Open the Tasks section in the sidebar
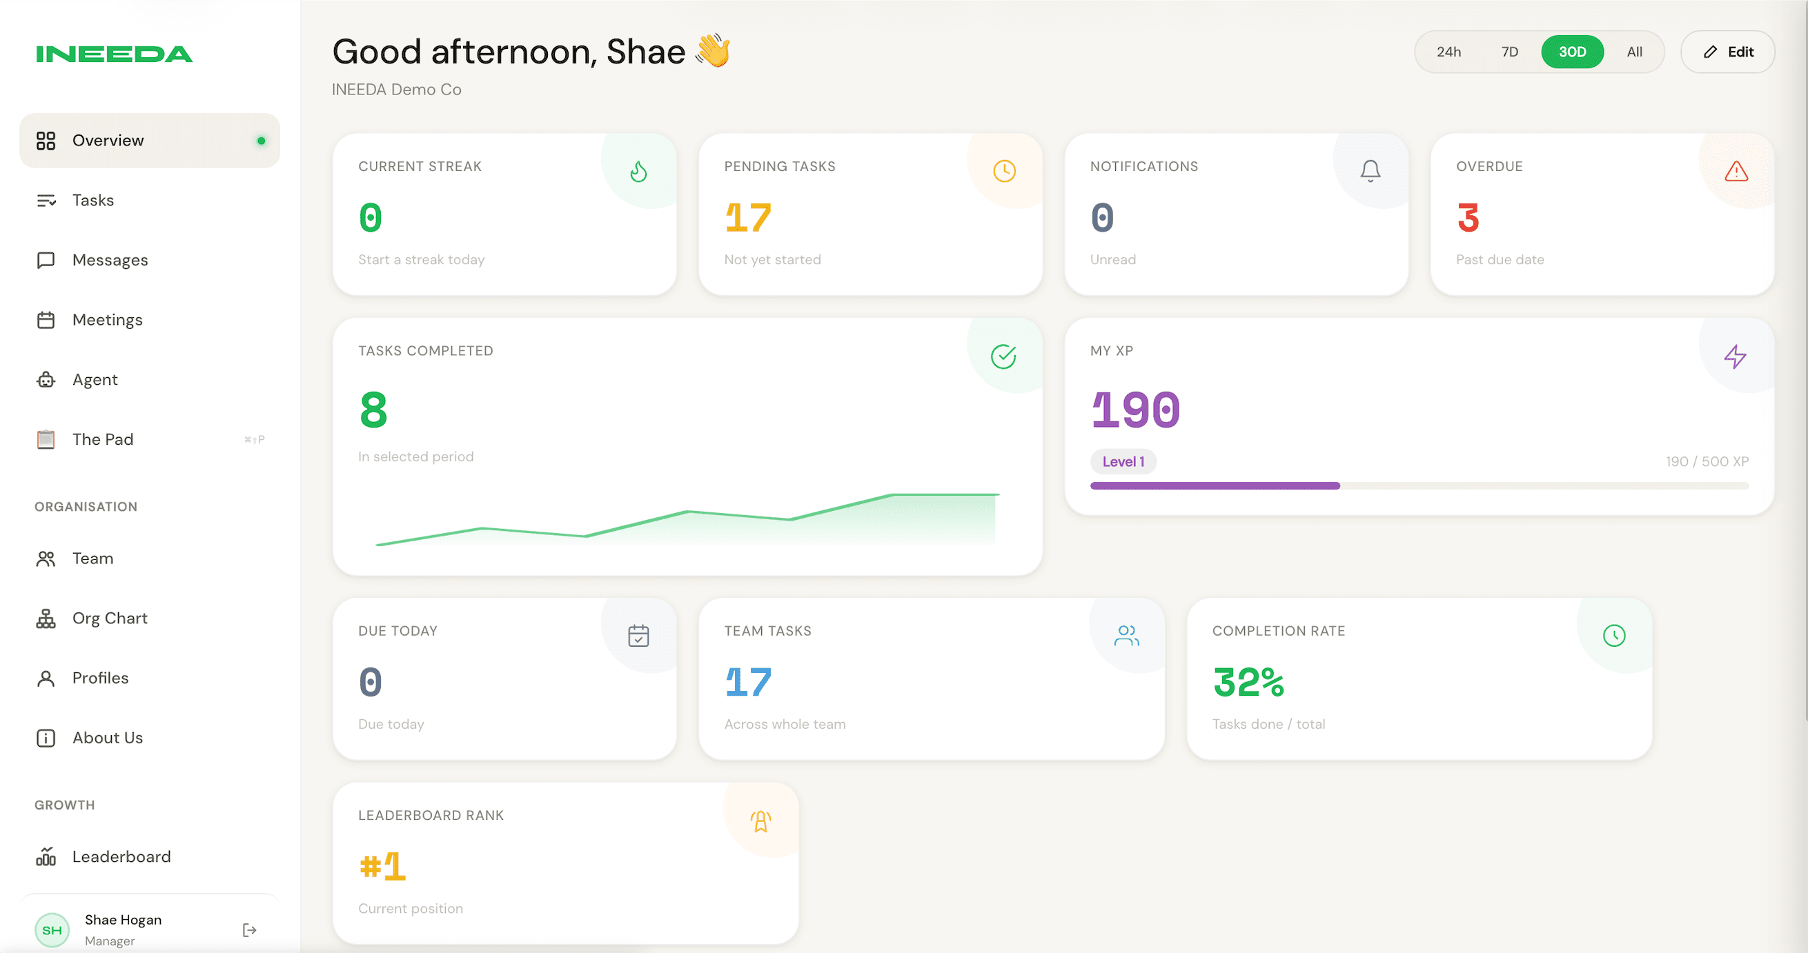1808x953 pixels. 92,200
